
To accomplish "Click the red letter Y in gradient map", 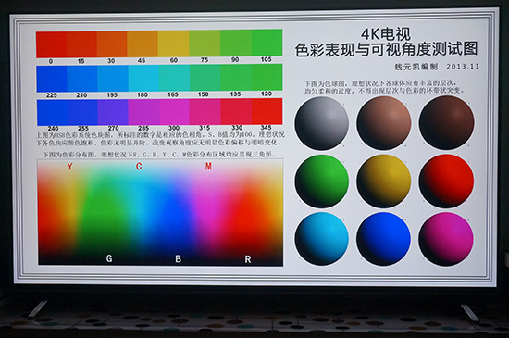I will pyautogui.click(x=69, y=167).
